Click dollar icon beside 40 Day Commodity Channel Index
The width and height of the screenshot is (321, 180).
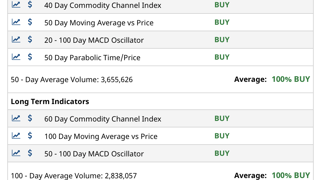click(x=30, y=4)
